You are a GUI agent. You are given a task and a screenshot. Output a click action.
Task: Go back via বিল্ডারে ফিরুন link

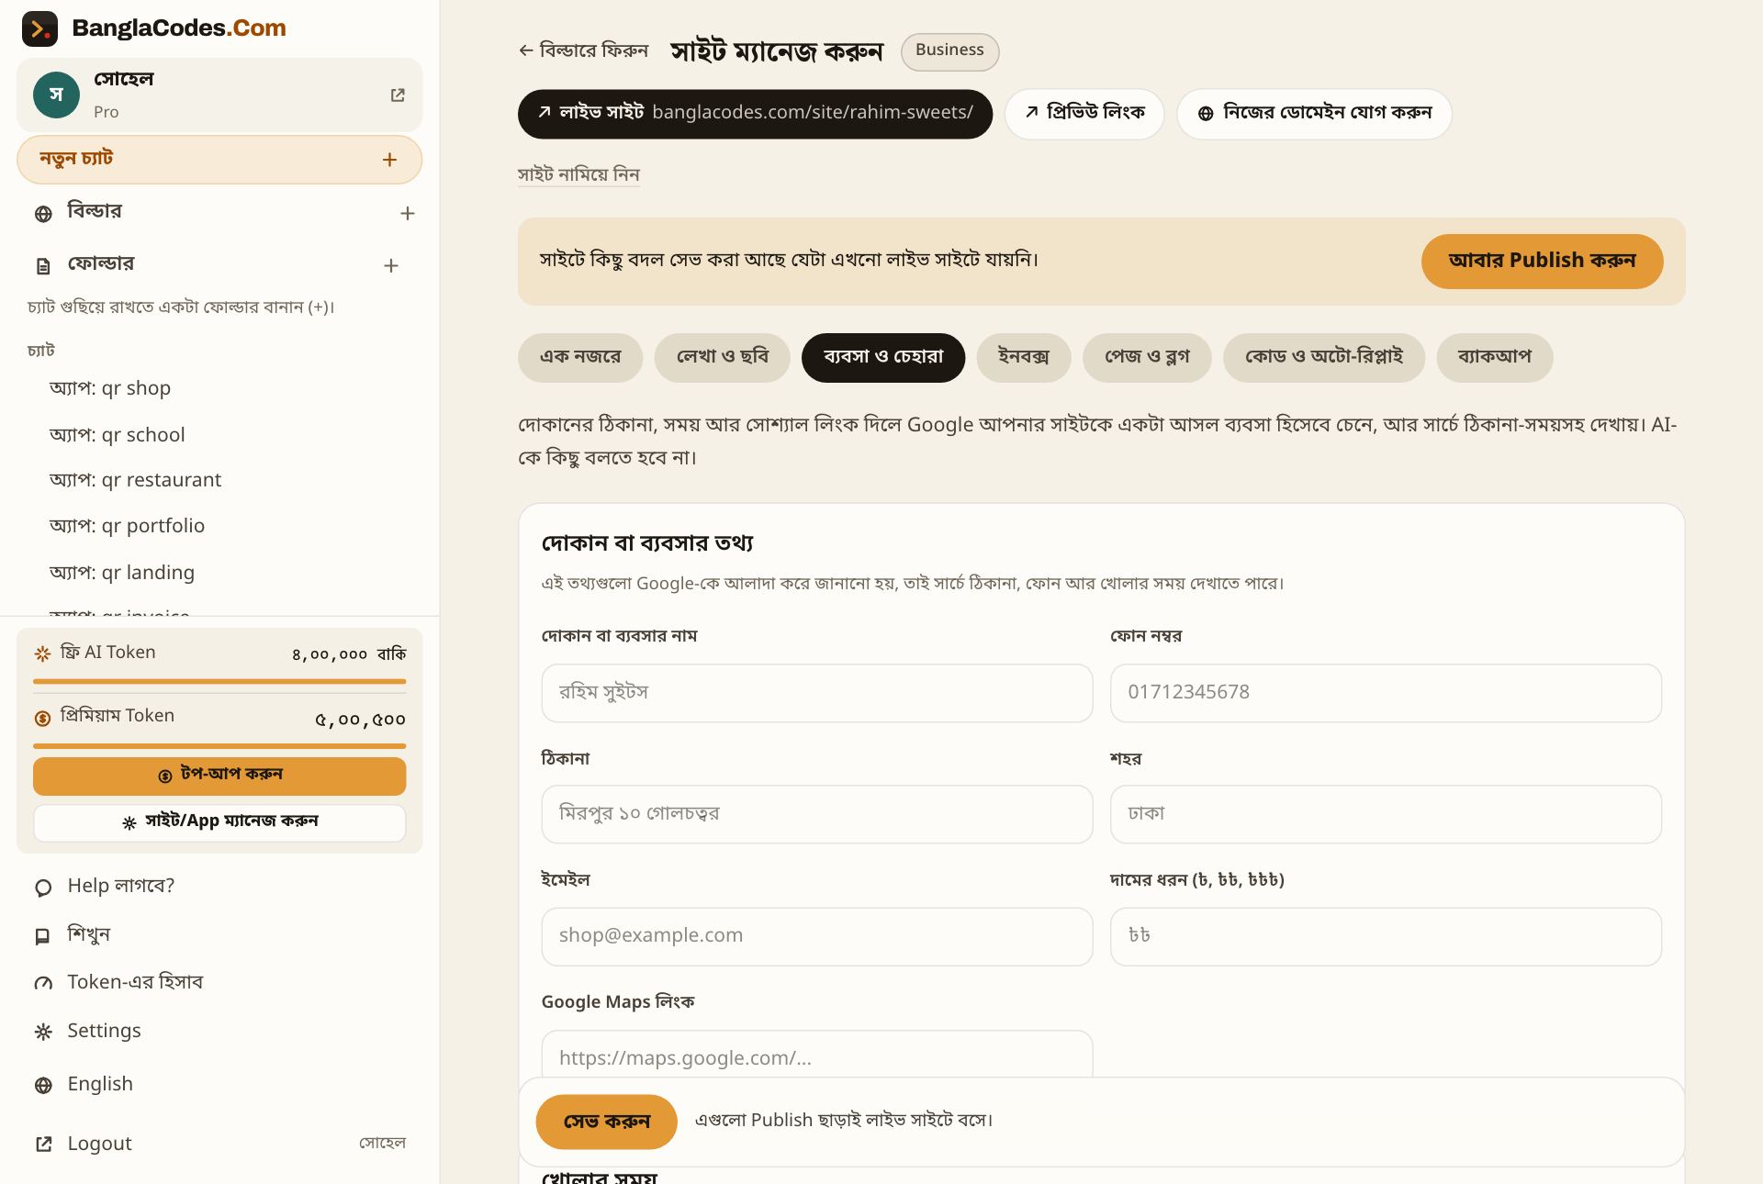tap(583, 50)
